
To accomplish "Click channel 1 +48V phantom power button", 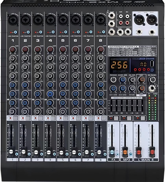I will point(16,32).
